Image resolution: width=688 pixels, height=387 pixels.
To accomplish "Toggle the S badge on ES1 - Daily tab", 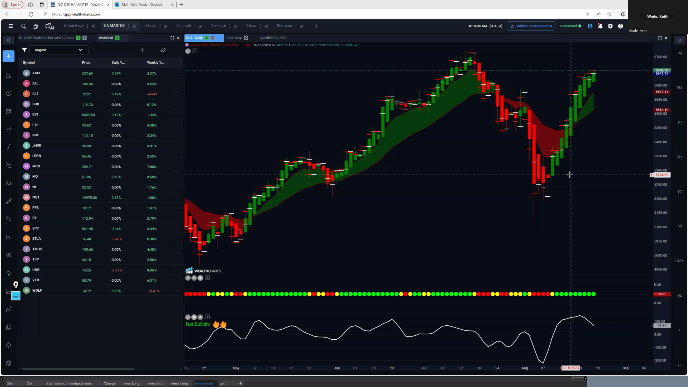I will point(206,38).
